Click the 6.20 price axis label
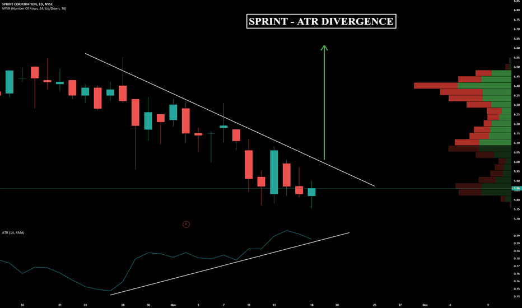This screenshot has width=522, height=308. coord(516,124)
